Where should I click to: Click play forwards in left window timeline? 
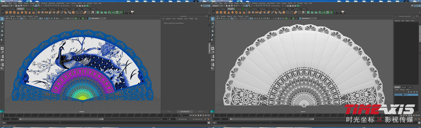tap(201, 115)
